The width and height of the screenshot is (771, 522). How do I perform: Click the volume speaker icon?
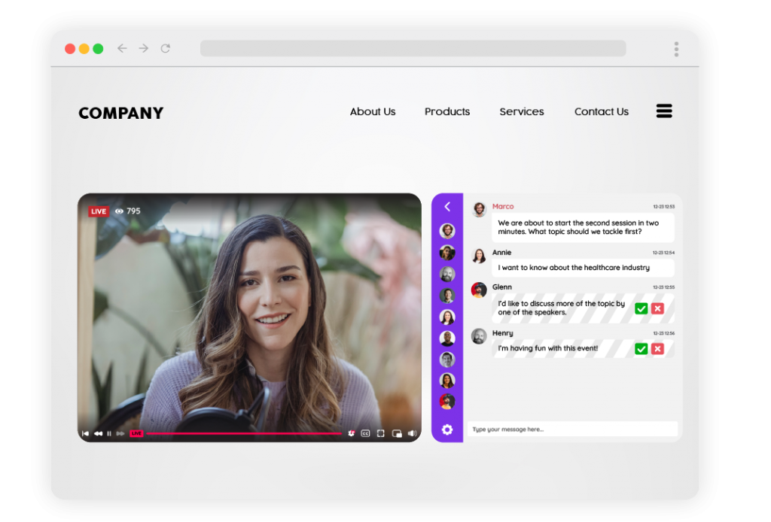(413, 433)
